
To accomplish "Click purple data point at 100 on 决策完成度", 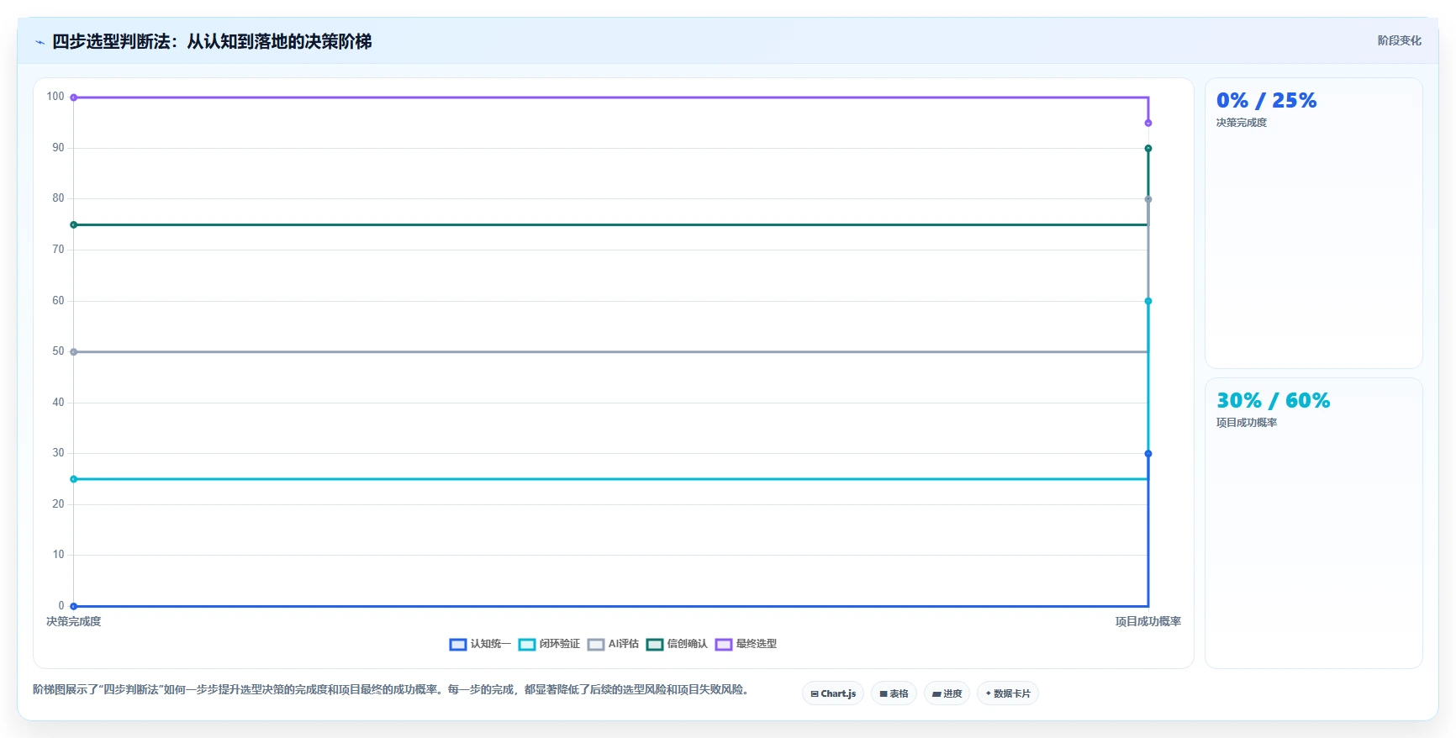I will coord(74,98).
